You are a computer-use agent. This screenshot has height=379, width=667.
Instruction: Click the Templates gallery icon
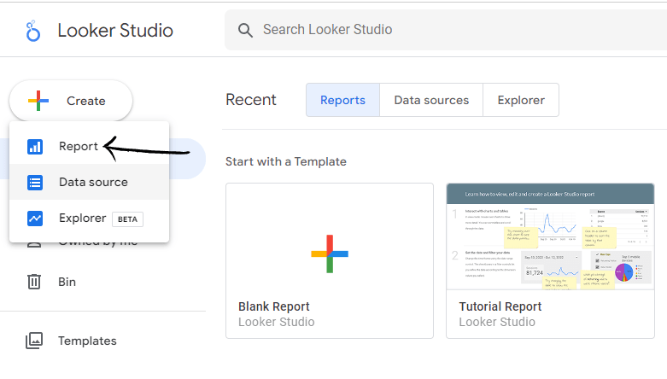[x=34, y=341]
